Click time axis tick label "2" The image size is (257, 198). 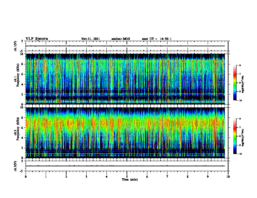[x=66, y=177]
